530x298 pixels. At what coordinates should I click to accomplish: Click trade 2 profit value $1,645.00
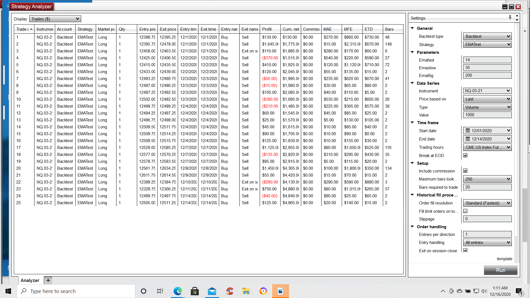pos(270,44)
